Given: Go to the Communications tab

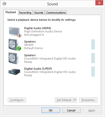Looking at the screenshot, I should tap(56, 13).
